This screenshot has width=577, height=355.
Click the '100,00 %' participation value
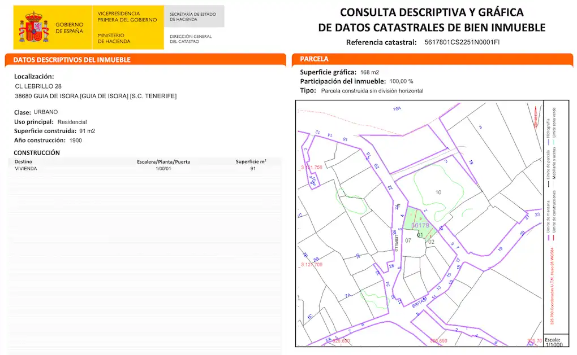coord(402,81)
